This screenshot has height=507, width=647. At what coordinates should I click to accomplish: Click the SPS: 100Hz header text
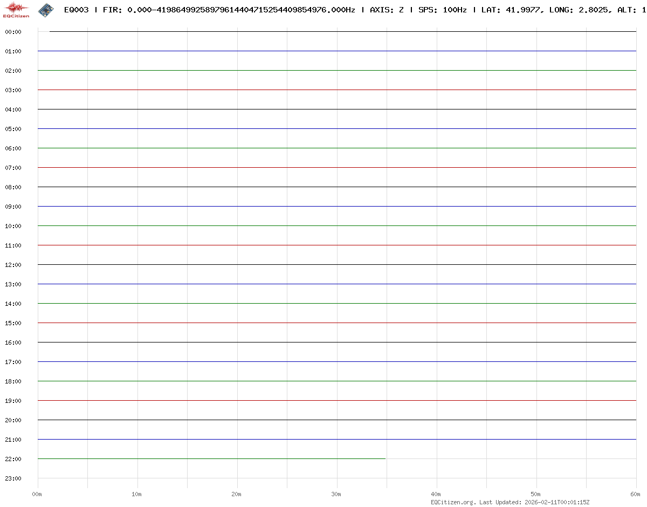pos(442,10)
